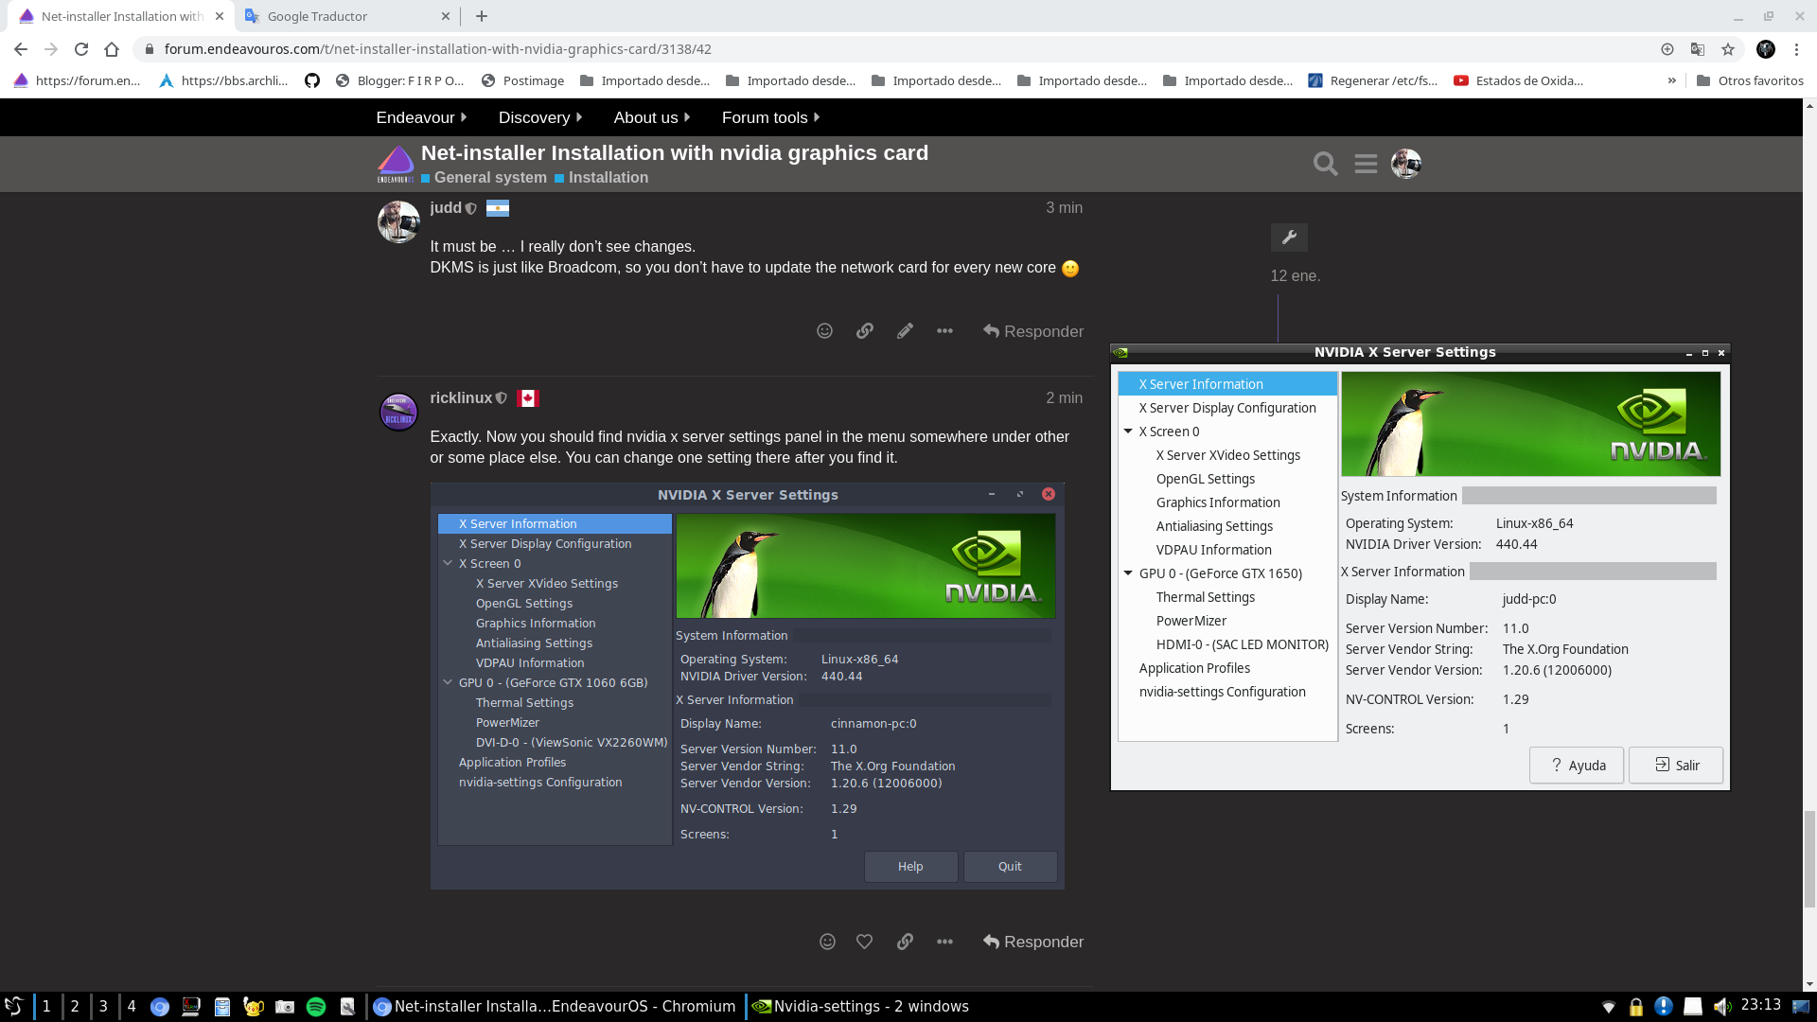Screen dimensions: 1817x1022
Task: Open the translate page icon in address bar
Action: pyautogui.click(x=1698, y=49)
